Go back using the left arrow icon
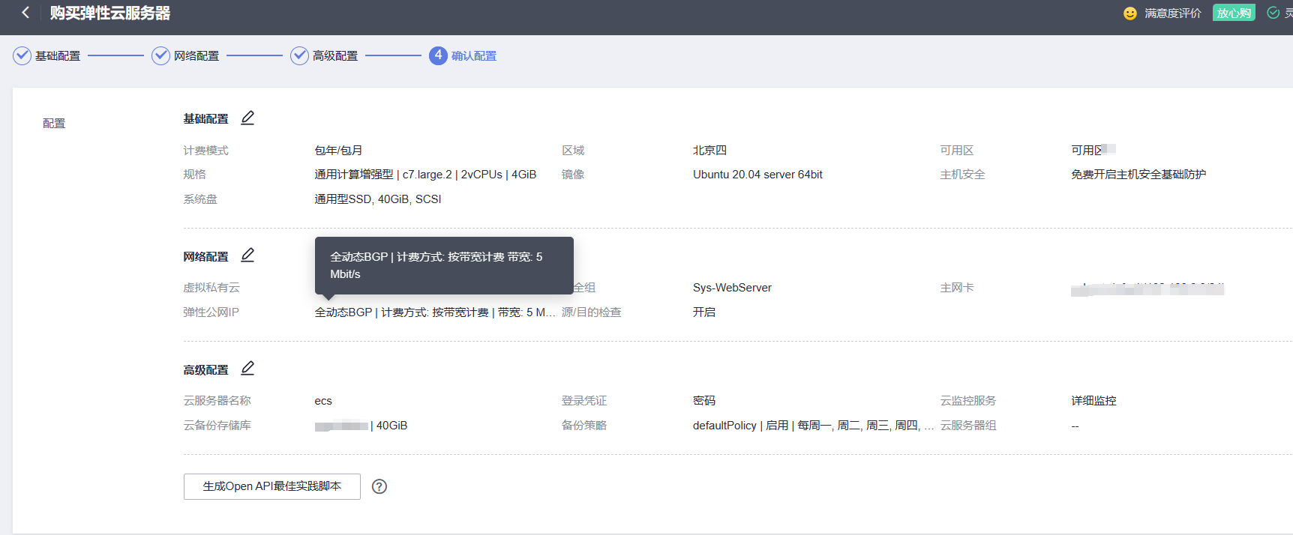 point(25,13)
